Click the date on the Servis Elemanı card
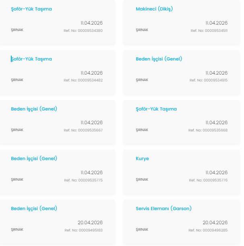The width and height of the screenshot is (244, 246). coord(215,223)
